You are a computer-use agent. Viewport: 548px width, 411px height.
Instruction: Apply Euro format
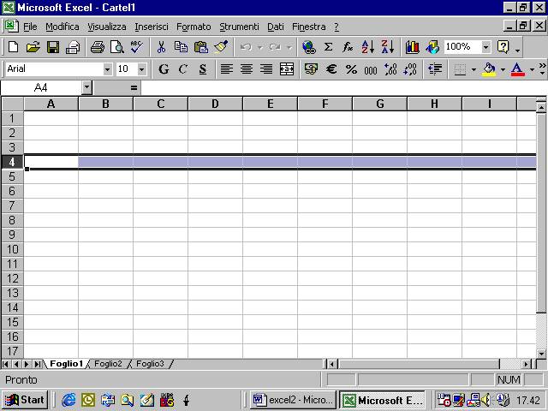pyautogui.click(x=331, y=68)
